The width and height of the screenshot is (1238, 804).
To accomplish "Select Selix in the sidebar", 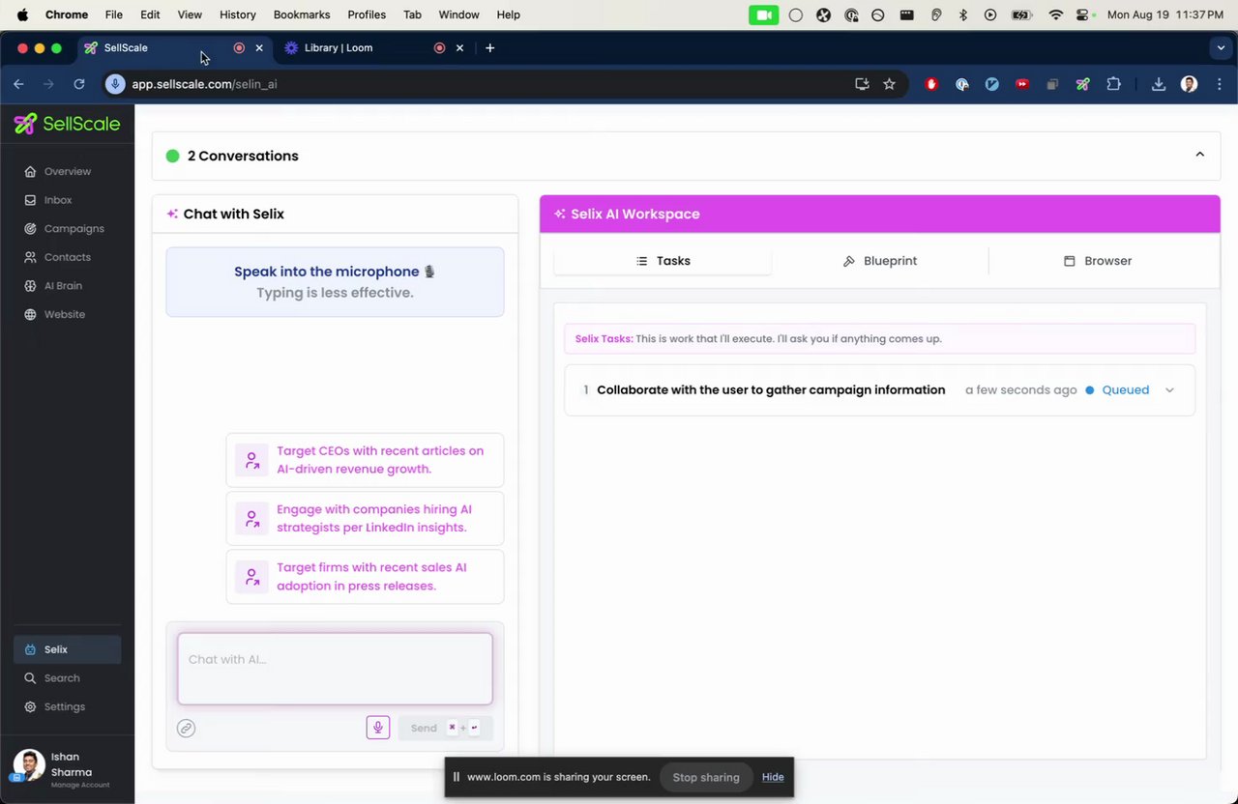I will 67,649.
